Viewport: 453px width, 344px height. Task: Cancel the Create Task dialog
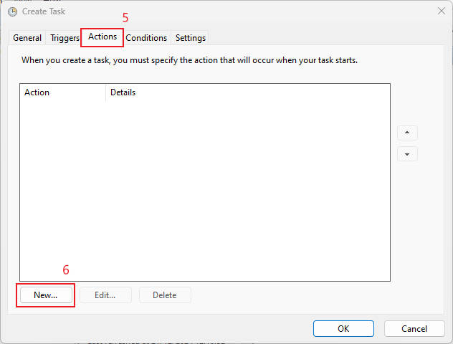pos(414,328)
